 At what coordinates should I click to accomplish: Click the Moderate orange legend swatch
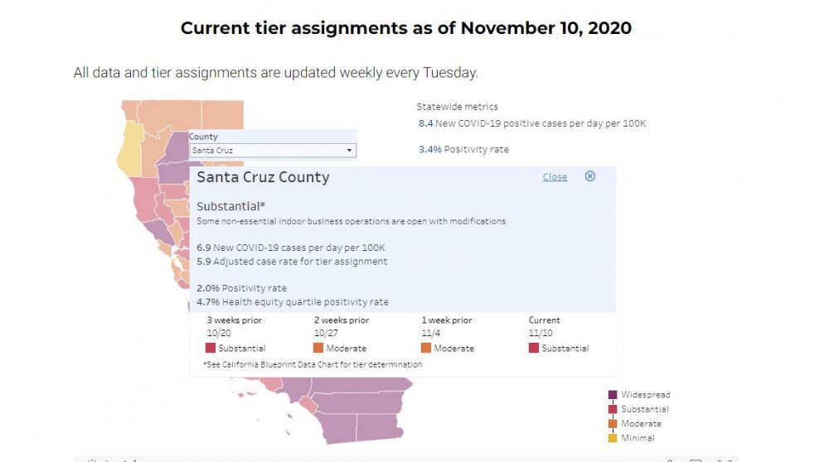(613, 424)
